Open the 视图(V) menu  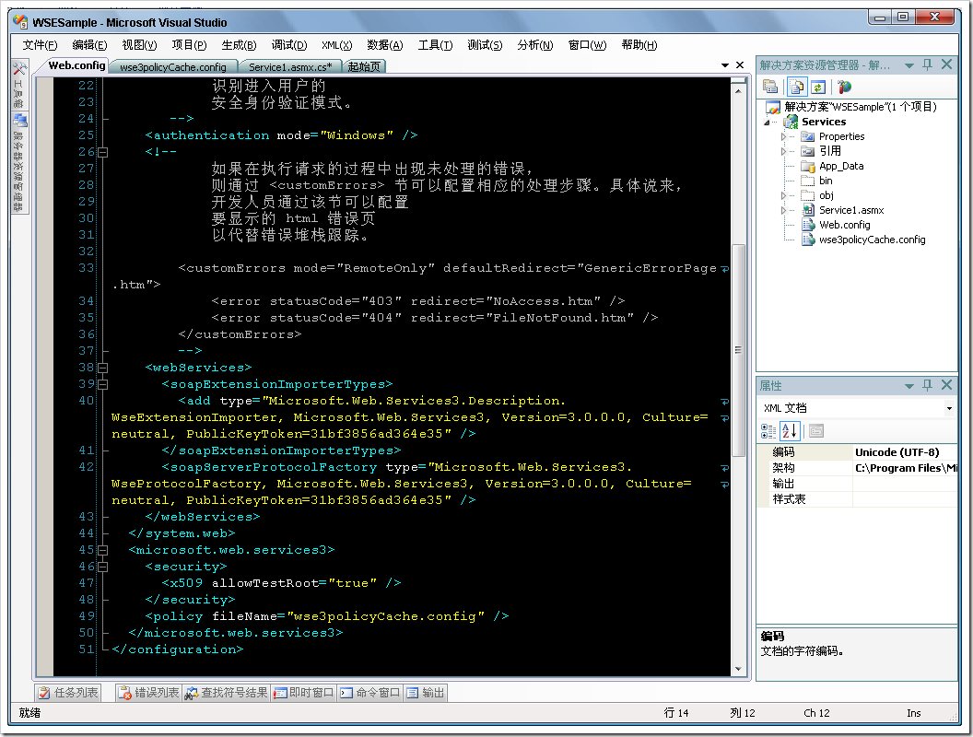139,45
